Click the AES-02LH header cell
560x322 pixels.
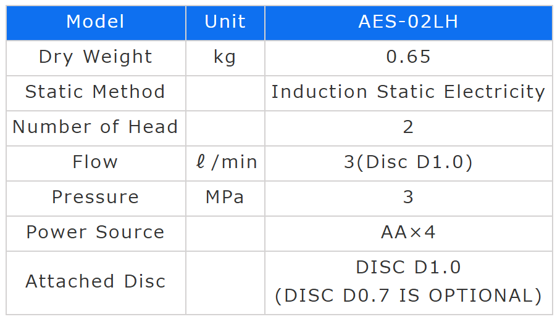(408, 22)
